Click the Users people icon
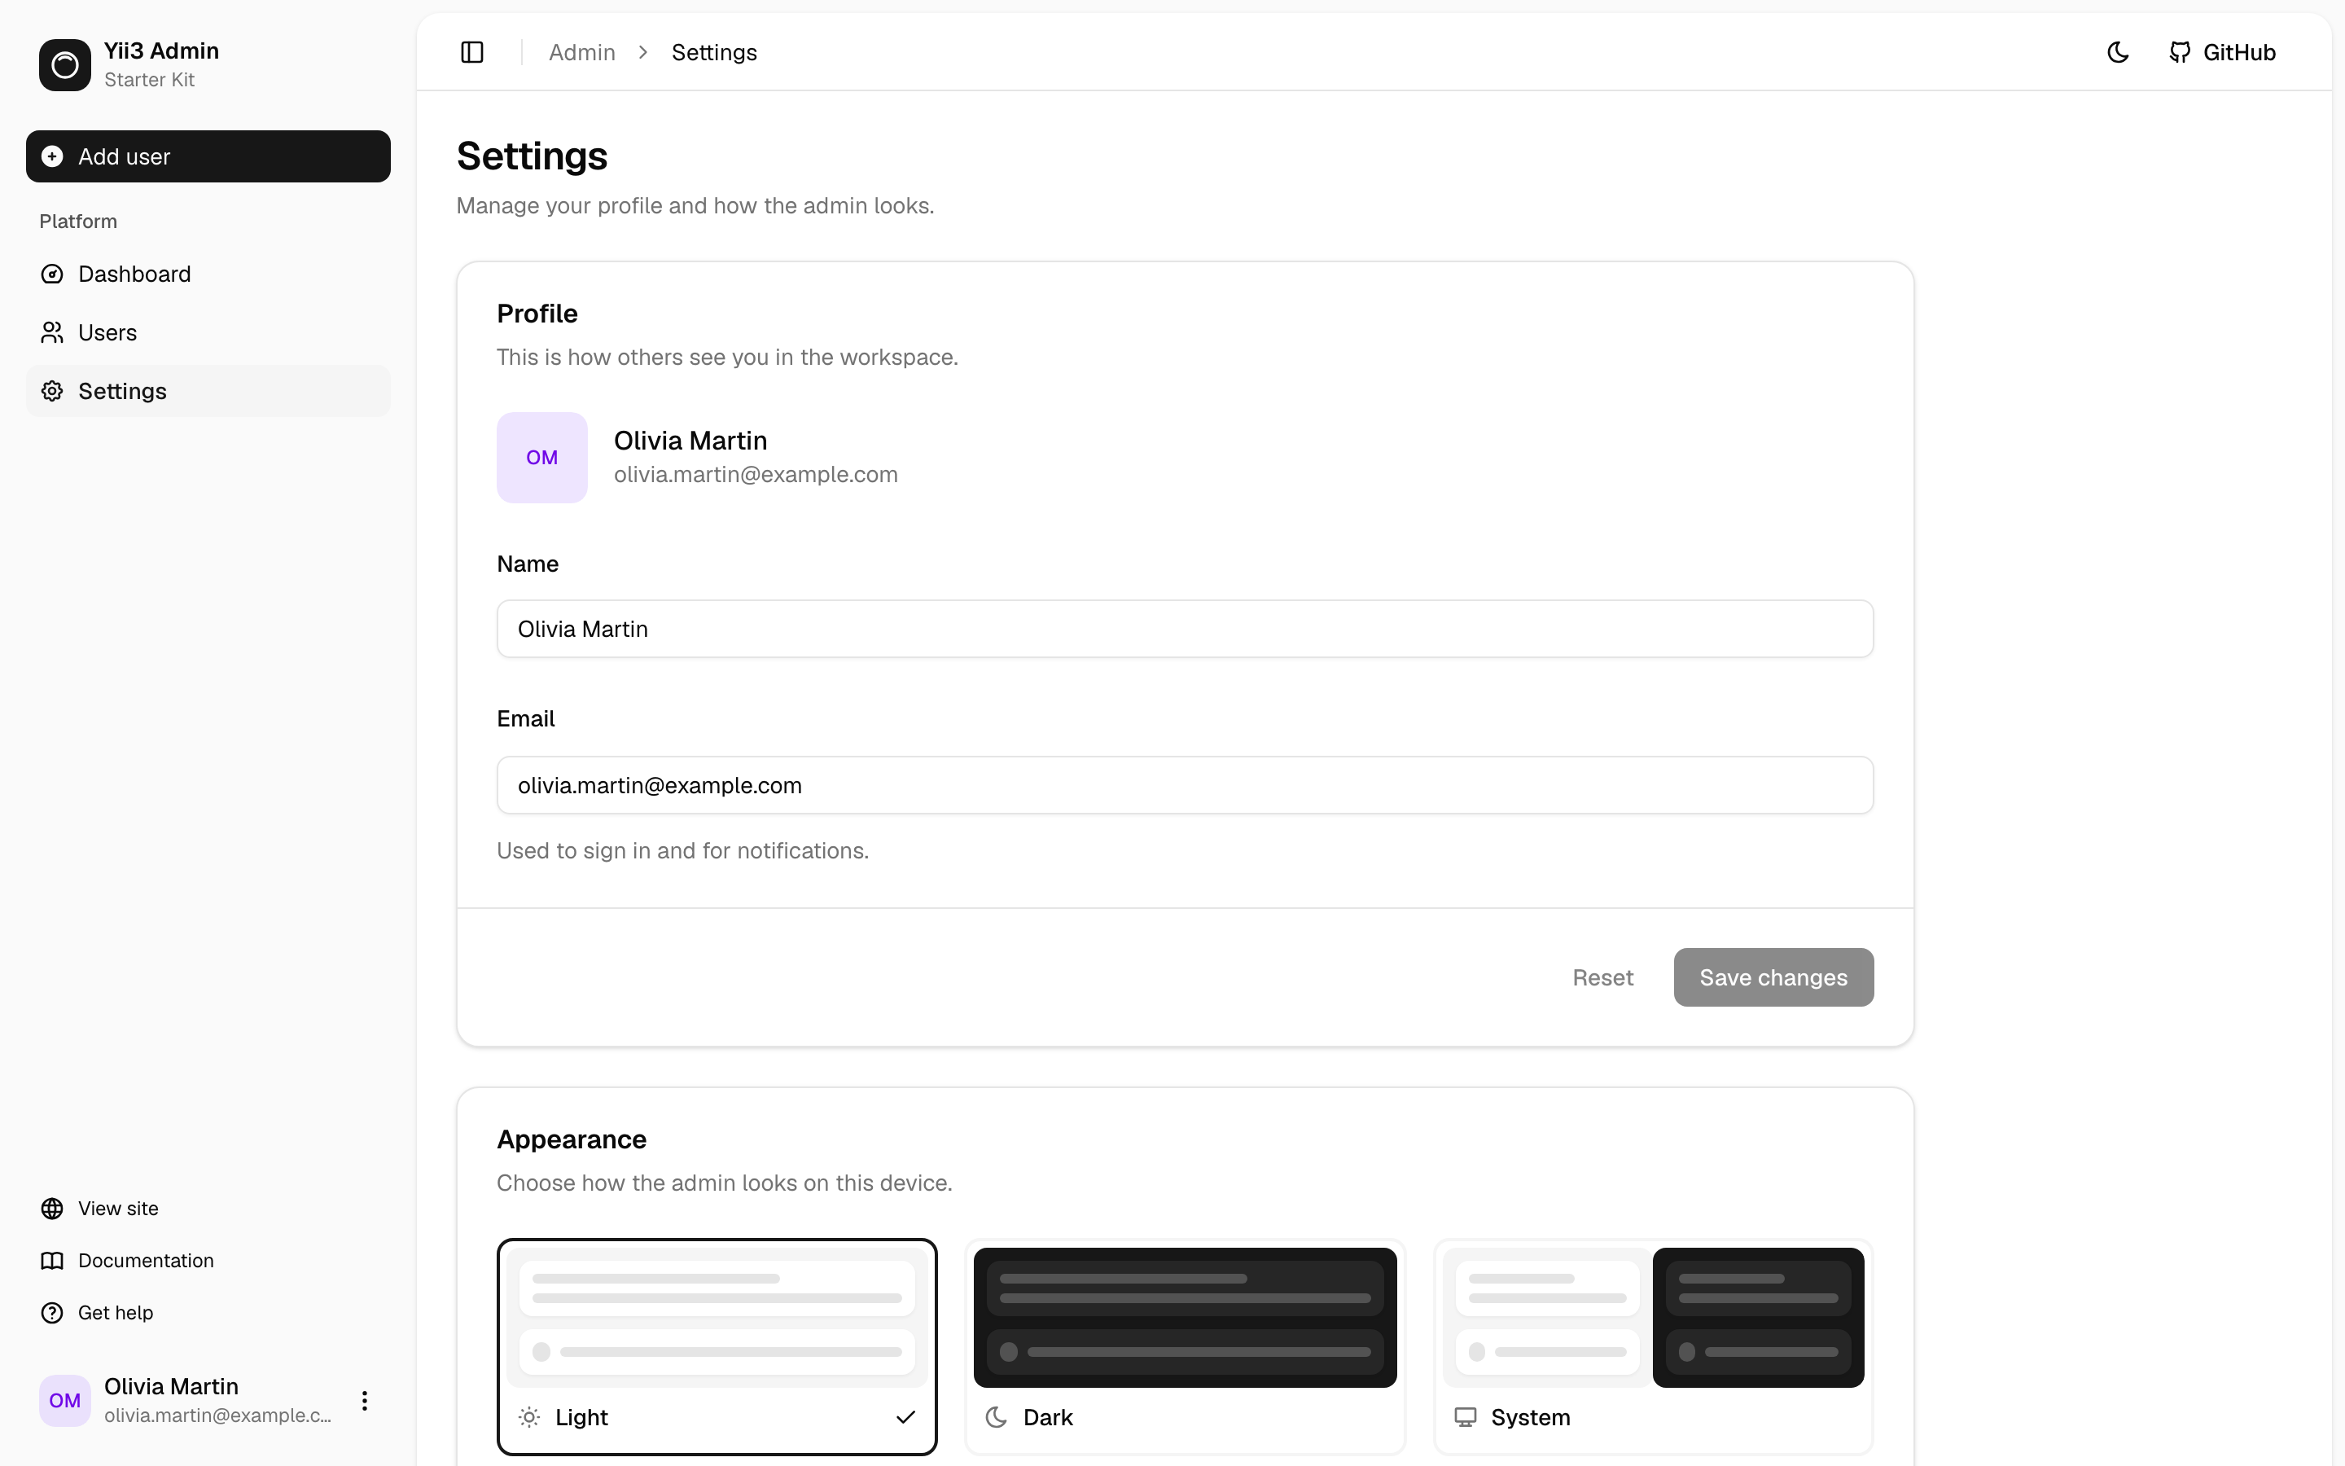Image resolution: width=2345 pixels, height=1466 pixels. click(52, 332)
